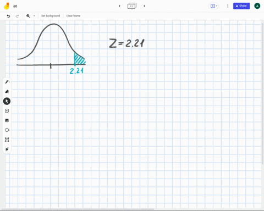This screenshot has width=264, height=211.
Task: Select the handwritten Z=2.21 text
Action: tap(127, 43)
